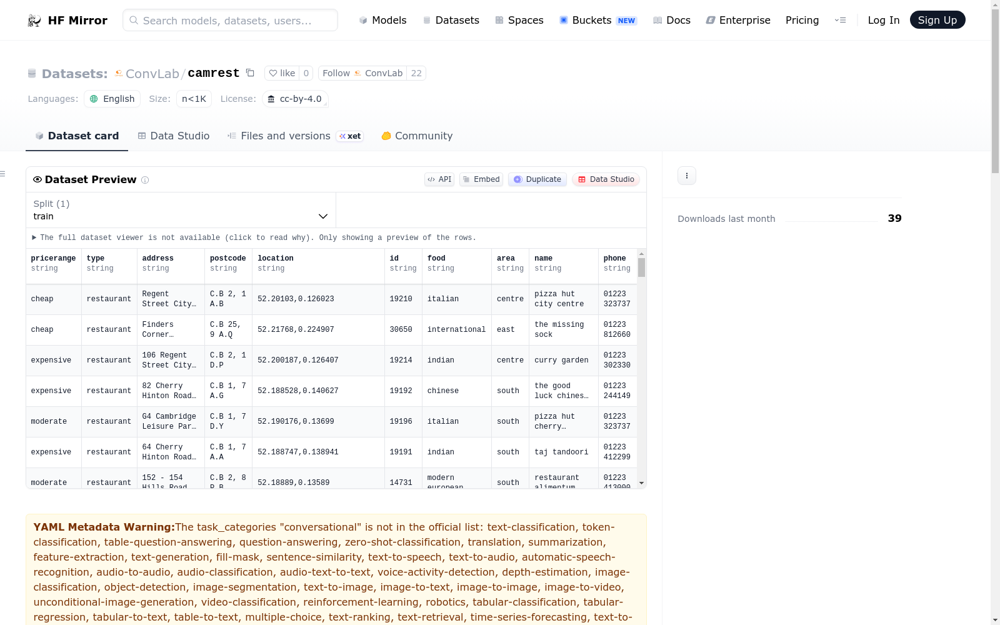This screenshot has width=1000, height=625.
Task: Open the Spaces page
Action: (x=519, y=20)
